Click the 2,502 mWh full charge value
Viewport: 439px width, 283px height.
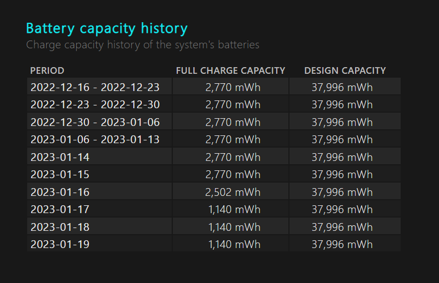point(233,192)
